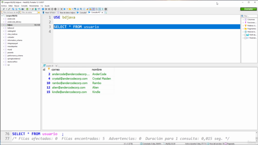Expand the Historial d... helper node
Screen dimensions: 258x145
pos(243,32)
